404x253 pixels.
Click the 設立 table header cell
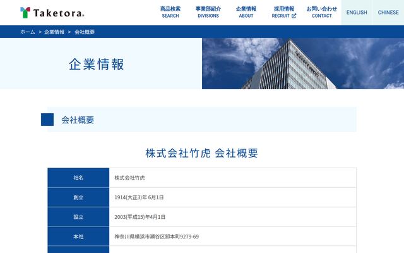[78, 217]
